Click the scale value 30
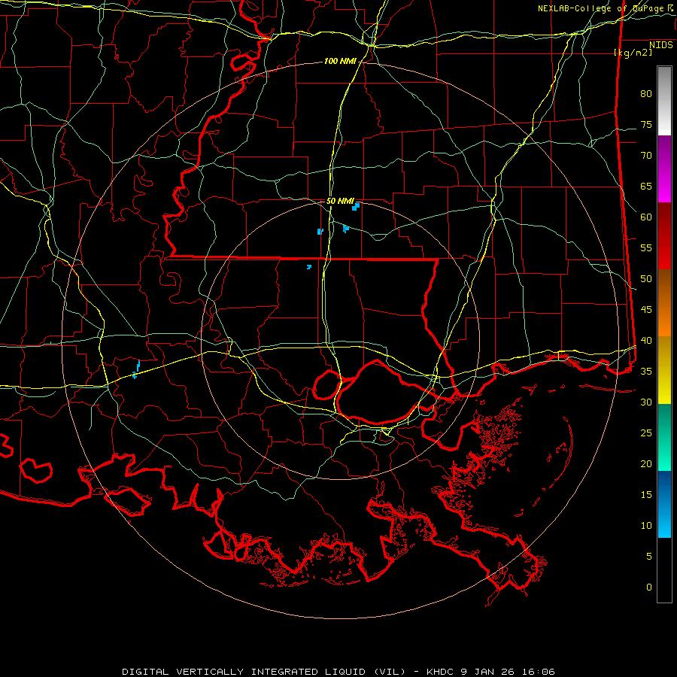The width and height of the screenshot is (677, 677). (x=646, y=402)
